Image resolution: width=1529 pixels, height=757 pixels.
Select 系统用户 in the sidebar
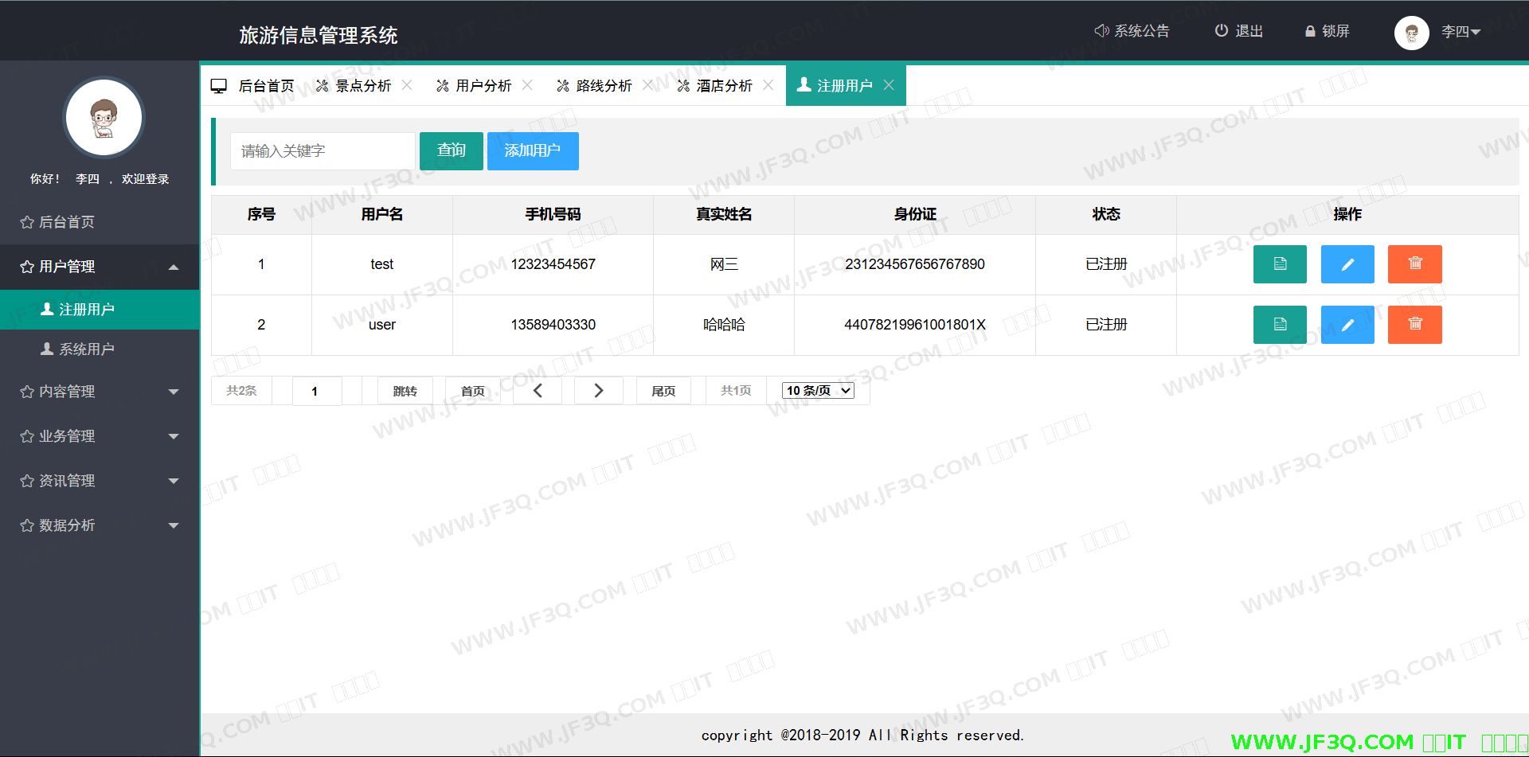(86, 349)
